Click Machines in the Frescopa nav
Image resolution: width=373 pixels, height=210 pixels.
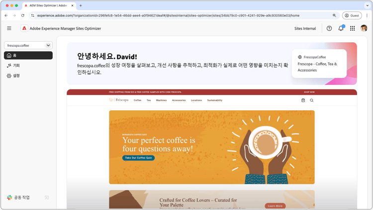click(161, 100)
